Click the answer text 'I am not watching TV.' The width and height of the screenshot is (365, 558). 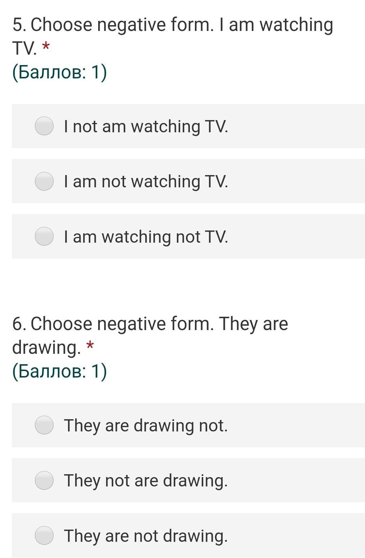(146, 182)
